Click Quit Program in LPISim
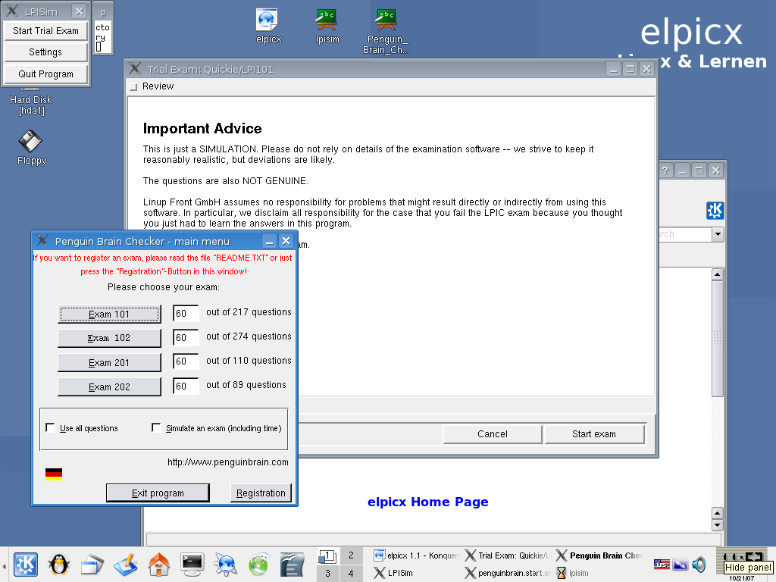This screenshot has height=582, width=776. 45,74
